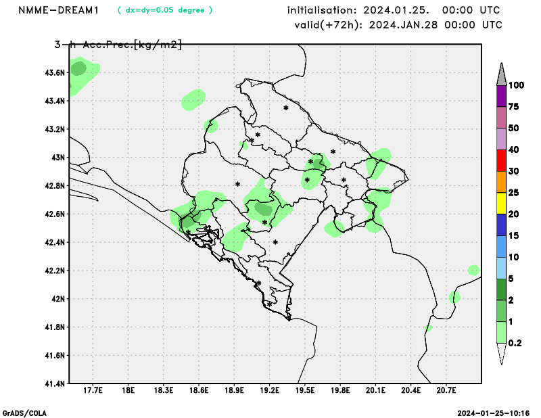Click the northernmost station asterisk near 43.35N
Viewport: 541px width, 418px height.
[x=286, y=108]
